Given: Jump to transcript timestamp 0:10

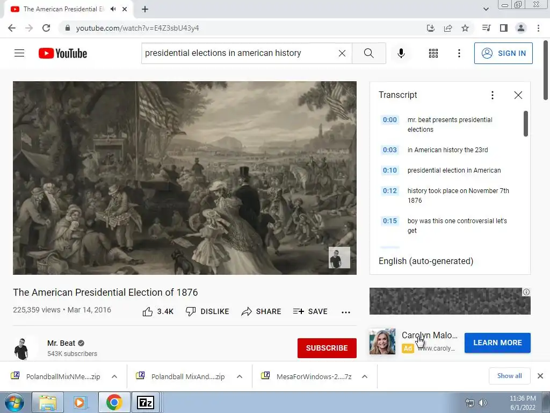Looking at the screenshot, I should click(390, 170).
